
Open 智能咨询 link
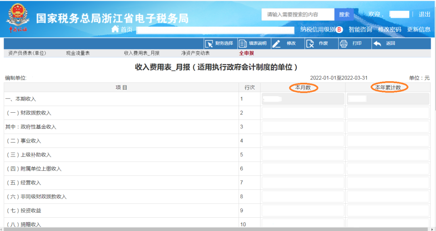pos(360,29)
